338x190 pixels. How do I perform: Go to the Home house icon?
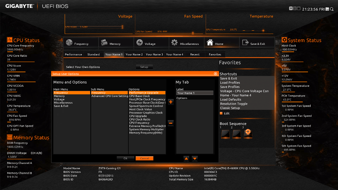point(210,43)
